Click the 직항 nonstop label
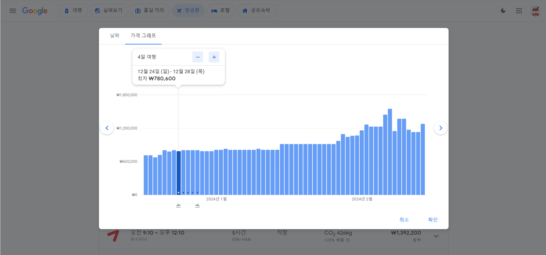The height and width of the screenshot is (255, 546). [282, 232]
